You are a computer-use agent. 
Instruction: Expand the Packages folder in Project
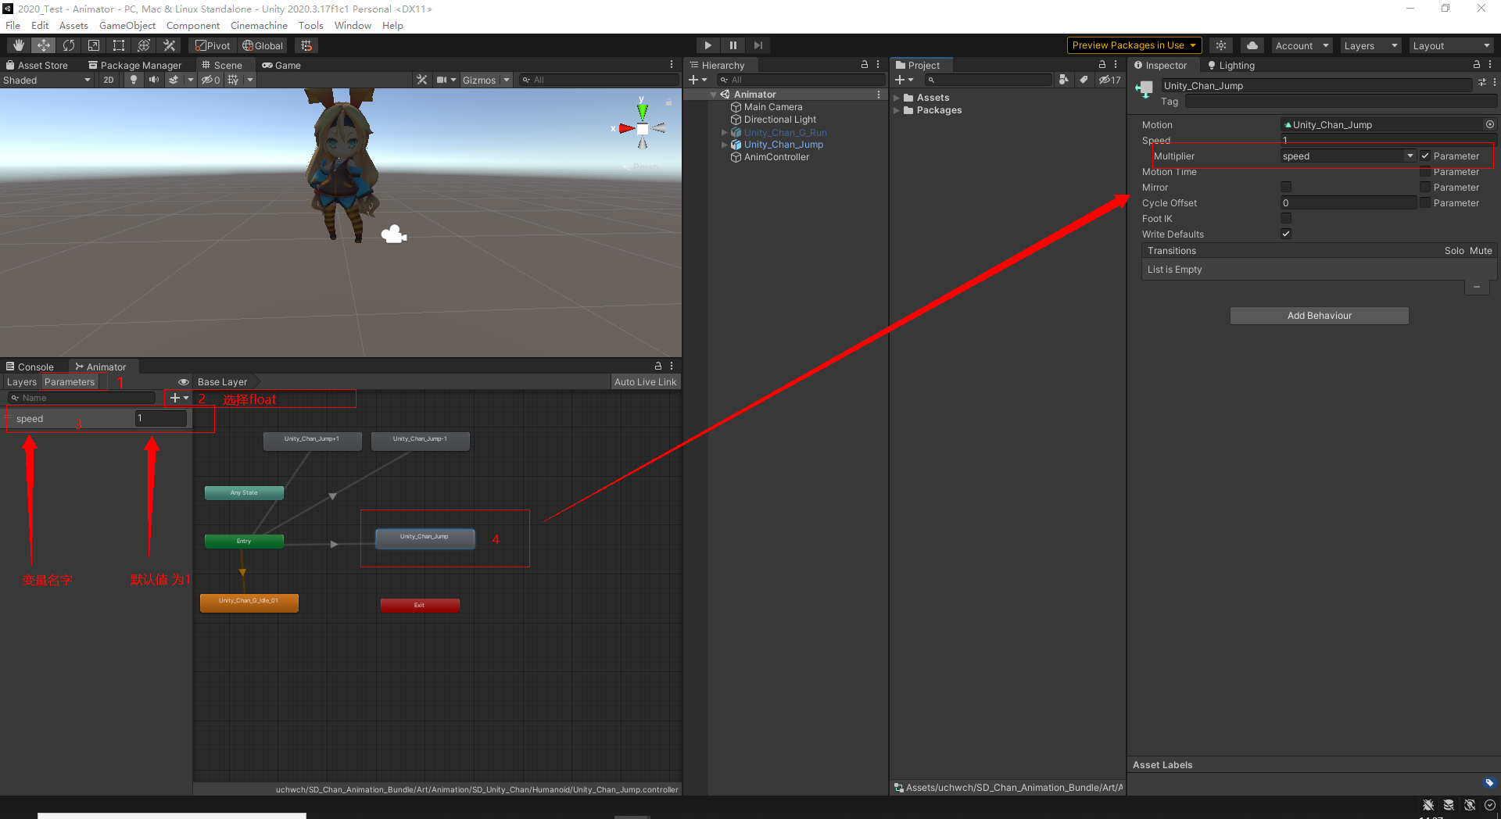(897, 110)
